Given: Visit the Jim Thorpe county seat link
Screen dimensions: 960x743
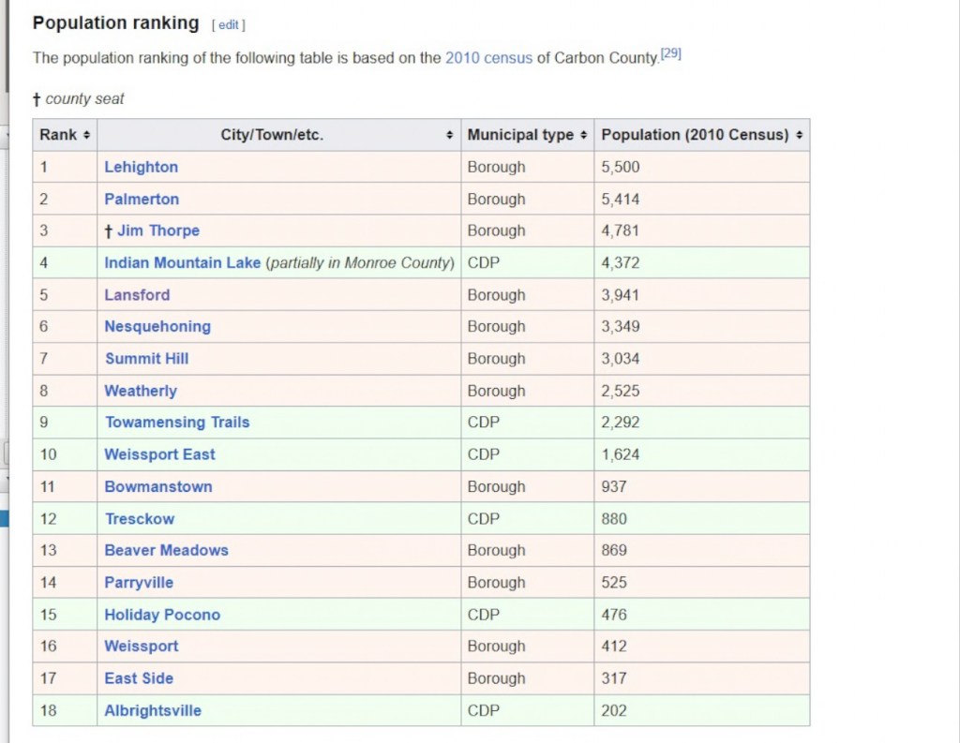Looking at the screenshot, I should 157,230.
